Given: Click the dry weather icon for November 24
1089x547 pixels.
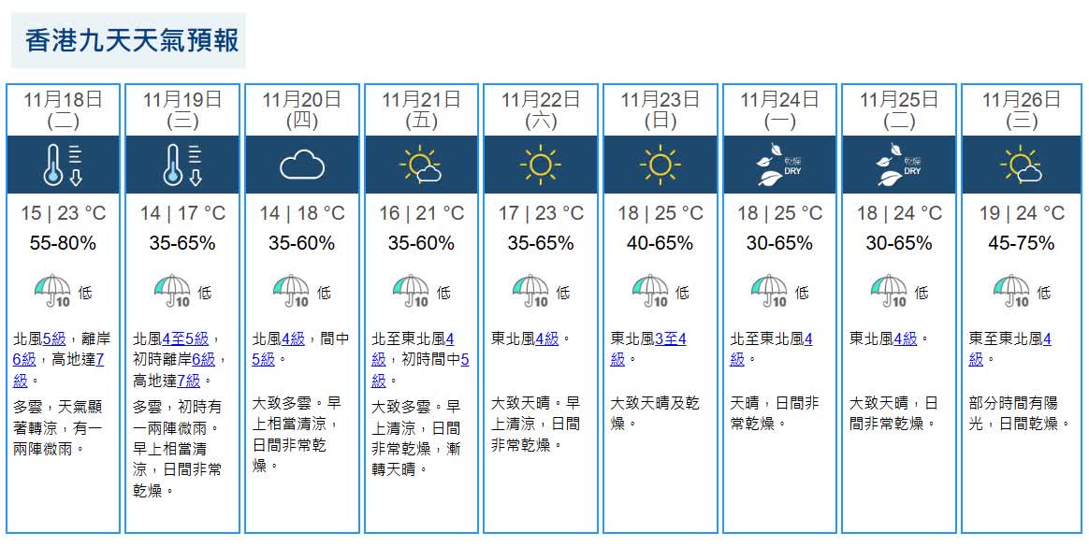Looking at the screenshot, I should click(x=779, y=166).
